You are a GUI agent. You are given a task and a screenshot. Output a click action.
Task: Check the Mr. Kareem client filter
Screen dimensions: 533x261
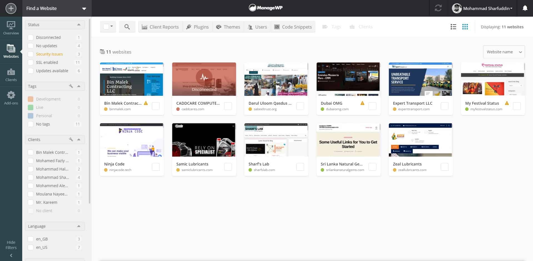tap(31, 202)
